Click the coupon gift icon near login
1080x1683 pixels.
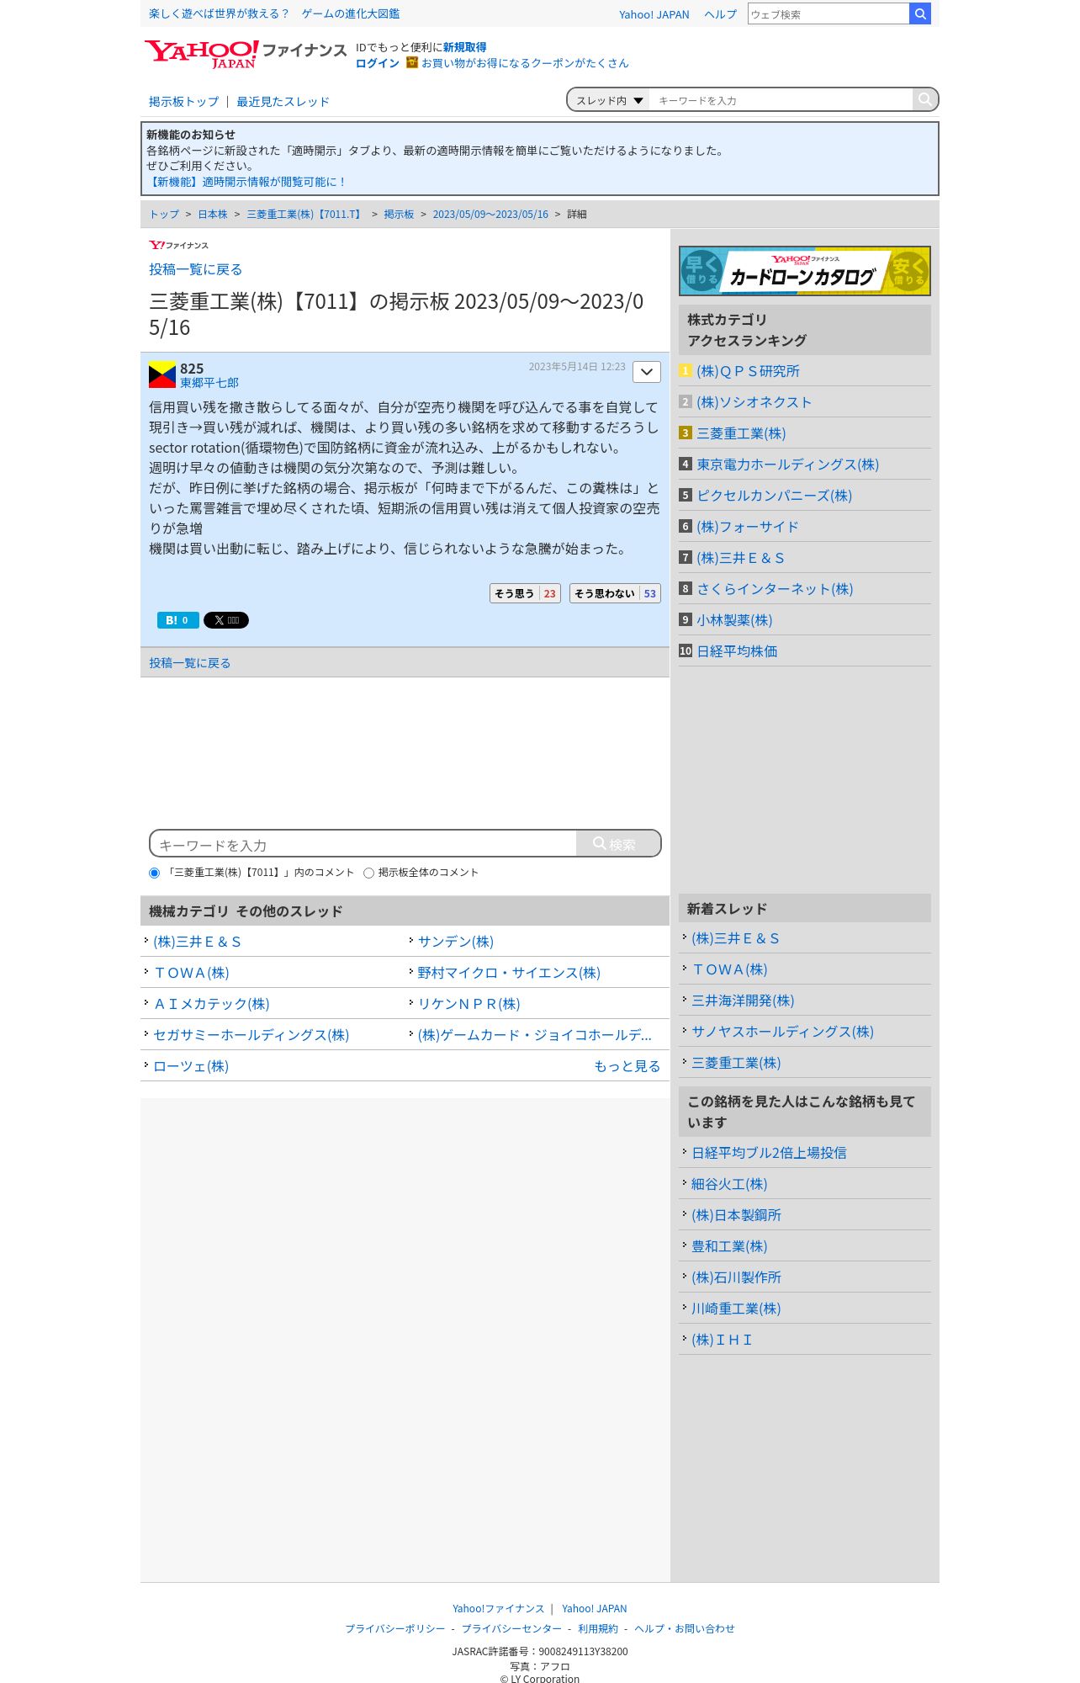412,62
